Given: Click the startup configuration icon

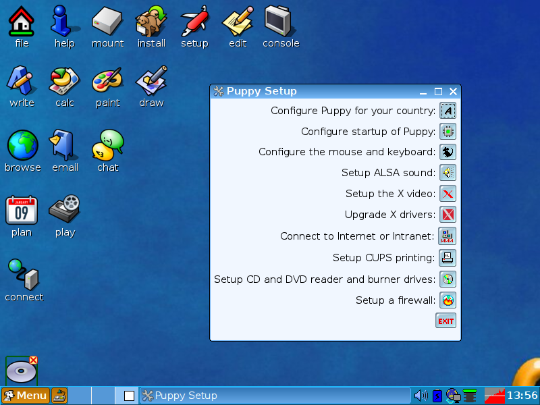Looking at the screenshot, I should coord(446,131).
